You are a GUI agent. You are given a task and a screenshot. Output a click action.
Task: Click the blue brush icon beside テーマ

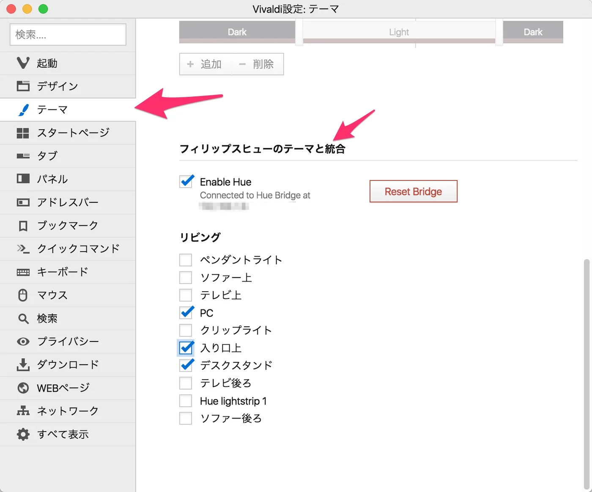24,109
